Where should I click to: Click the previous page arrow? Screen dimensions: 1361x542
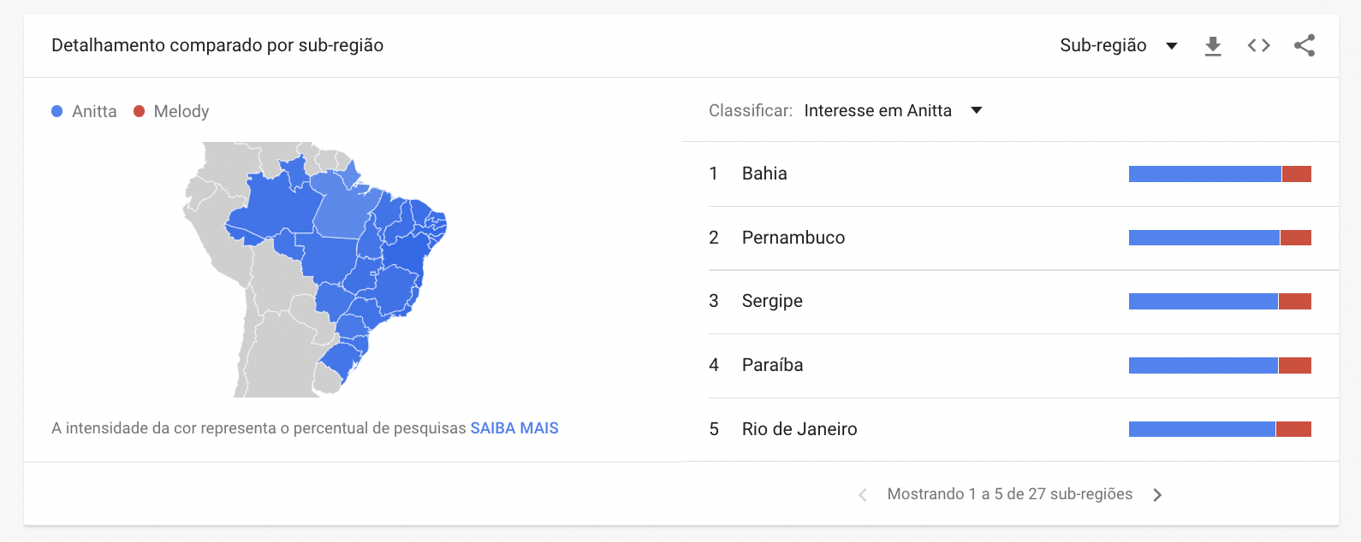coord(861,494)
